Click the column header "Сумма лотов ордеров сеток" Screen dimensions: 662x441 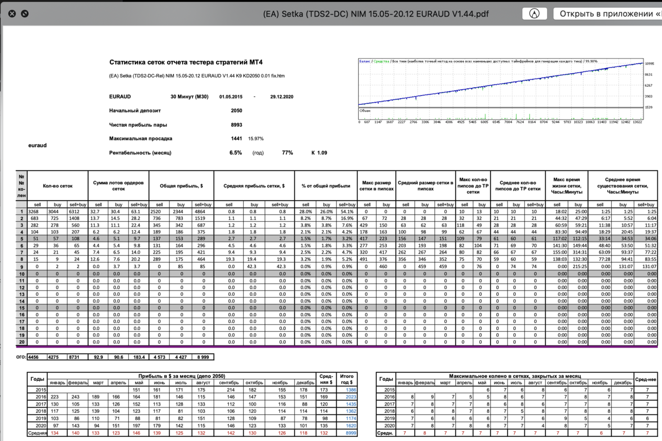[119, 186]
